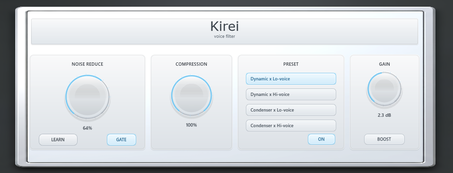Click the PRESET label

pos(291,64)
